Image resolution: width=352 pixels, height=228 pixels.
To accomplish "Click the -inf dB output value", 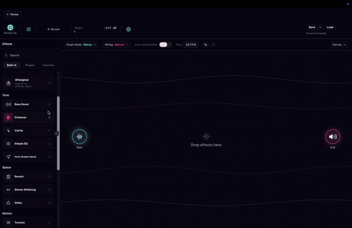I will 110,28.
